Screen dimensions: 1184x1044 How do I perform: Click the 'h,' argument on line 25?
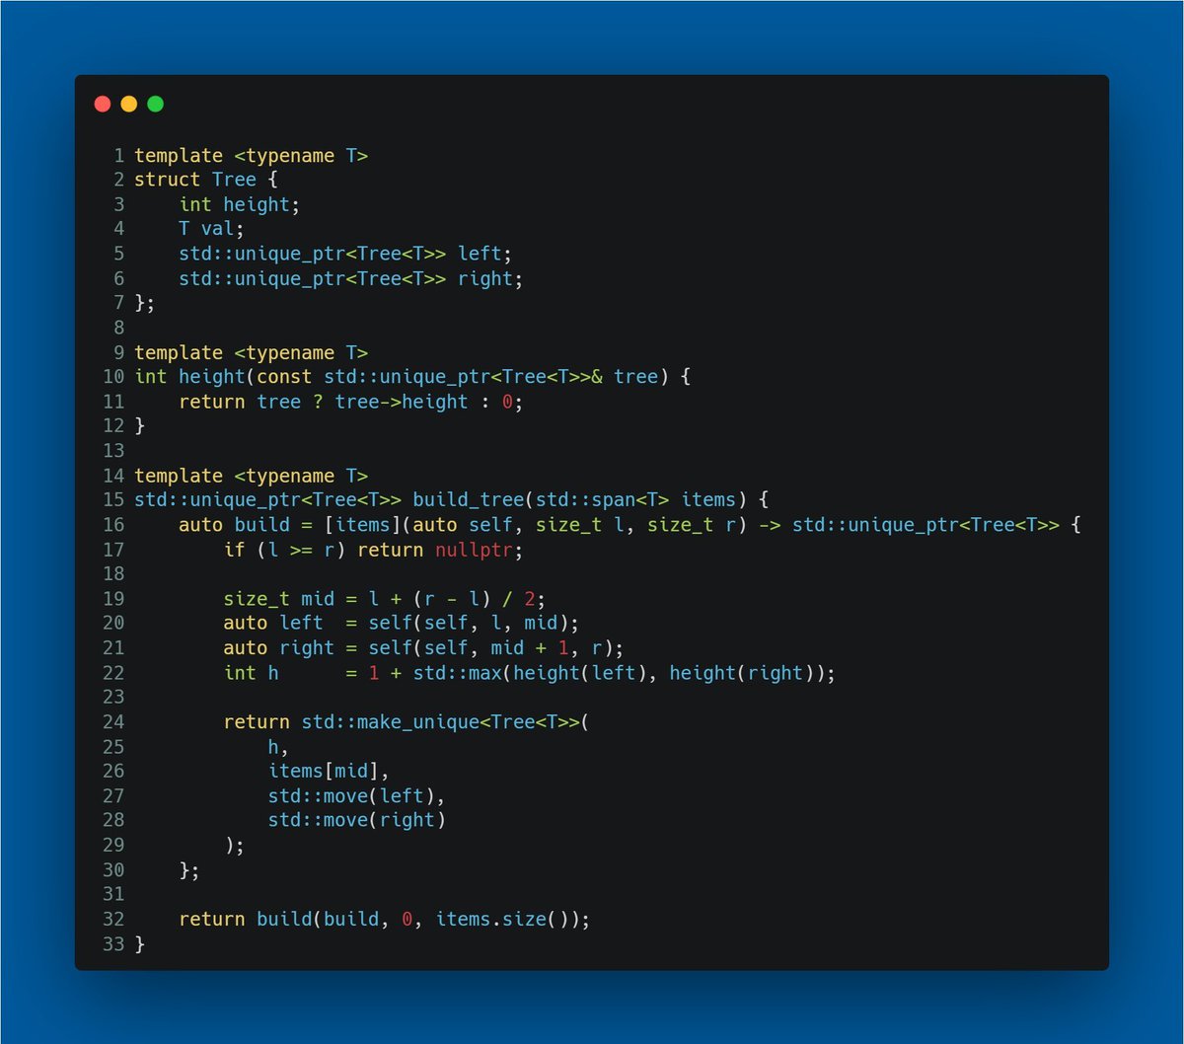click(279, 747)
